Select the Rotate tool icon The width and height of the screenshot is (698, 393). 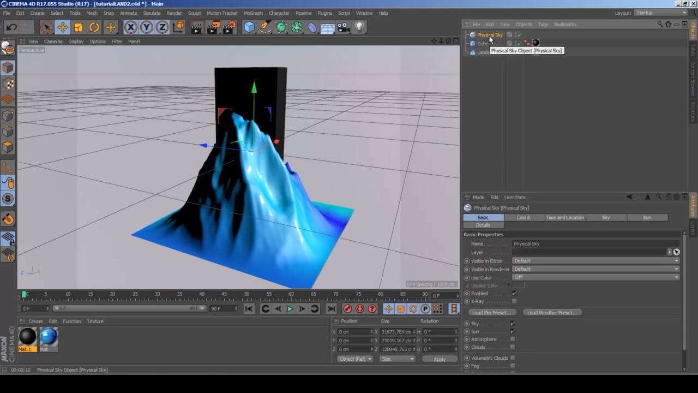[x=94, y=27]
